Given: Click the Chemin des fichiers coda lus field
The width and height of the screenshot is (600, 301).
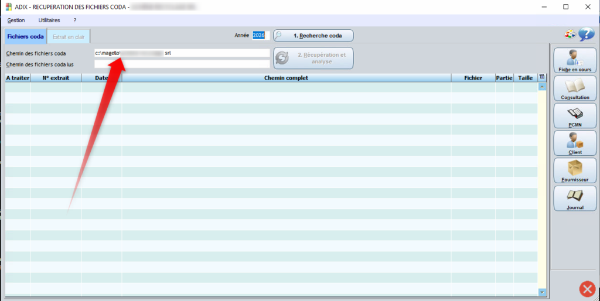Looking at the screenshot, I should pyautogui.click(x=182, y=64).
